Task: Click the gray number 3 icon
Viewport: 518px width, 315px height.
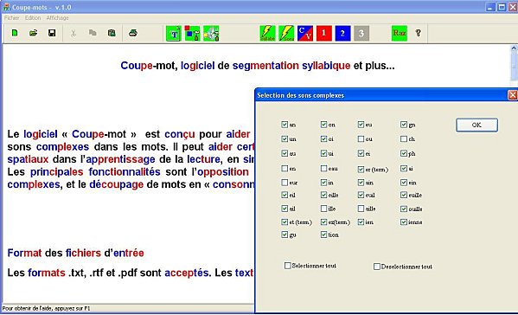Action: (x=361, y=34)
